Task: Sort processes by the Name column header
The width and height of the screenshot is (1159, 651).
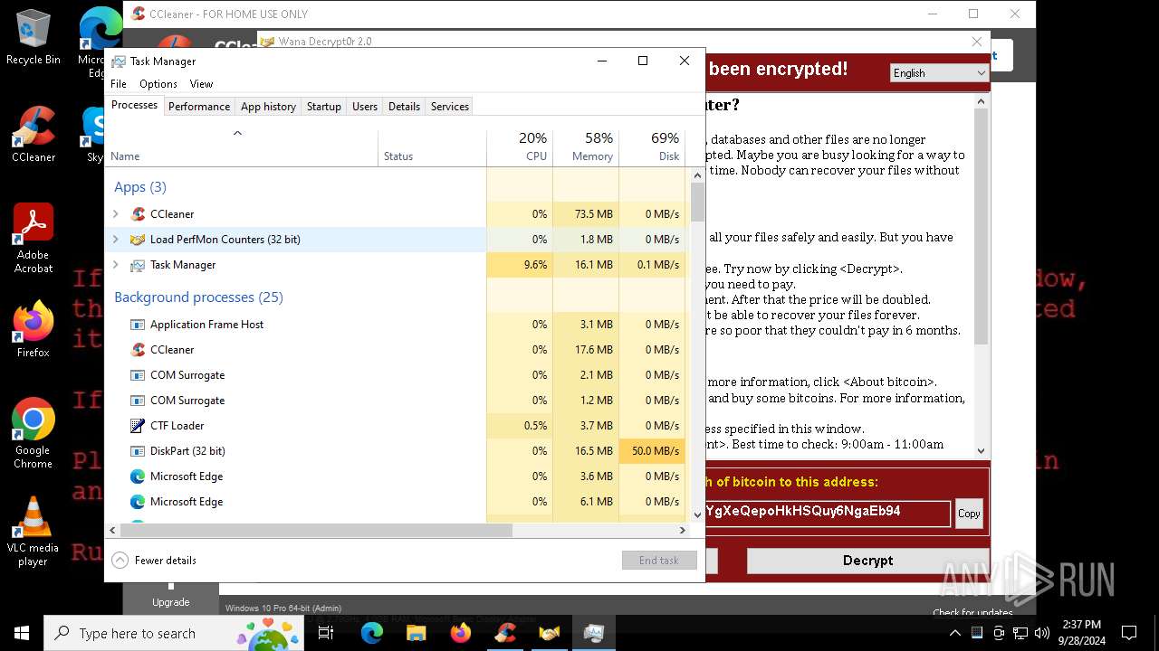Action: (x=242, y=148)
